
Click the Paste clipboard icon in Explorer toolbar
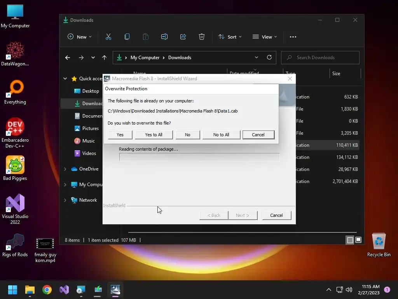click(x=146, y=37)
